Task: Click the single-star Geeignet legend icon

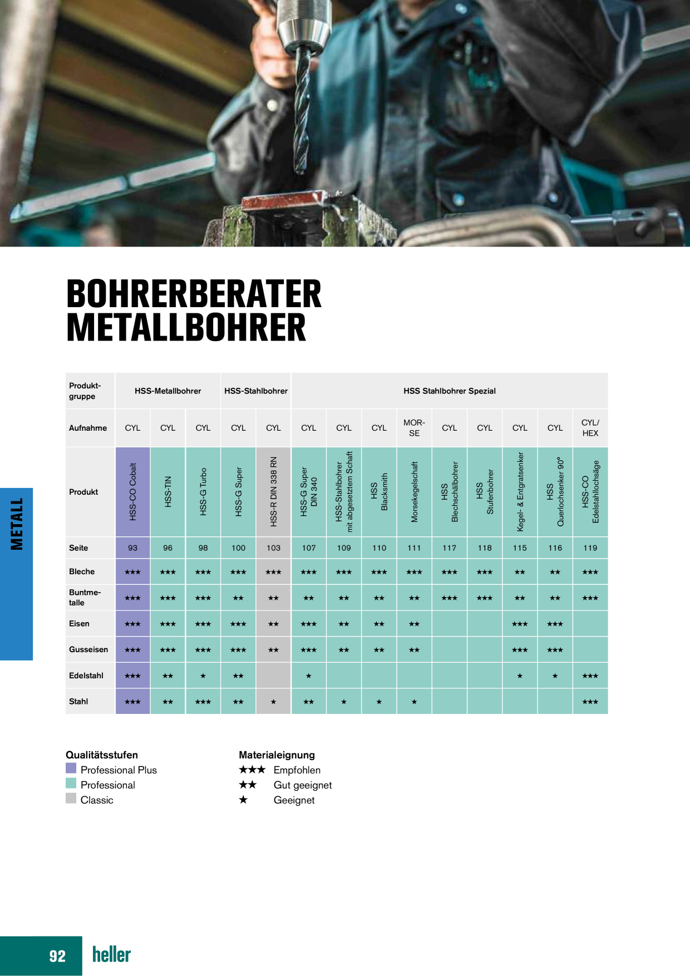Action: pos(243,800)
